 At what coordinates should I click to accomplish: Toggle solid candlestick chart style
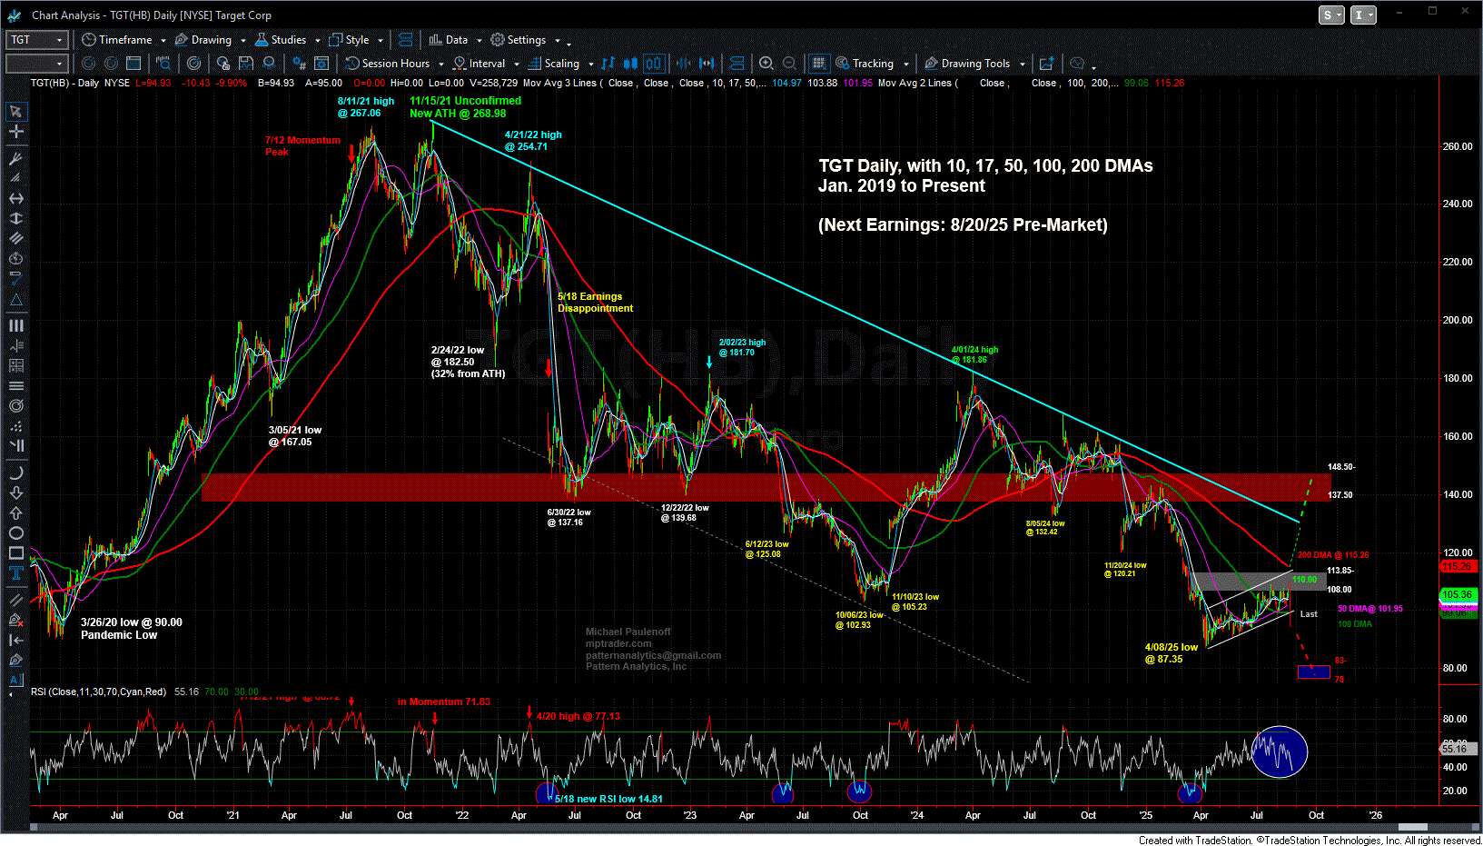[x=631, y=64]
